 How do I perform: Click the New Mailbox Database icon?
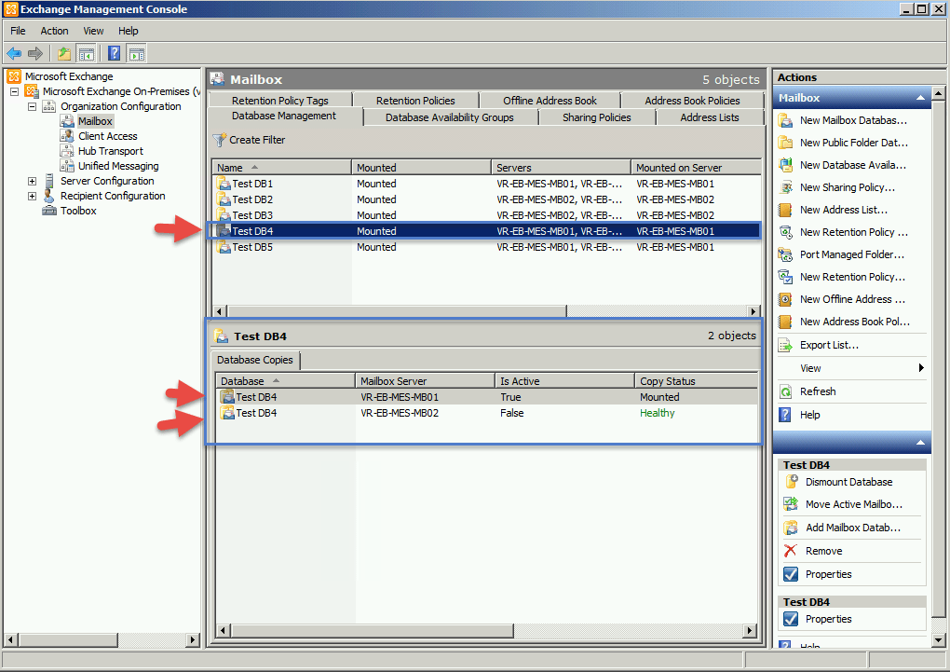785,120
